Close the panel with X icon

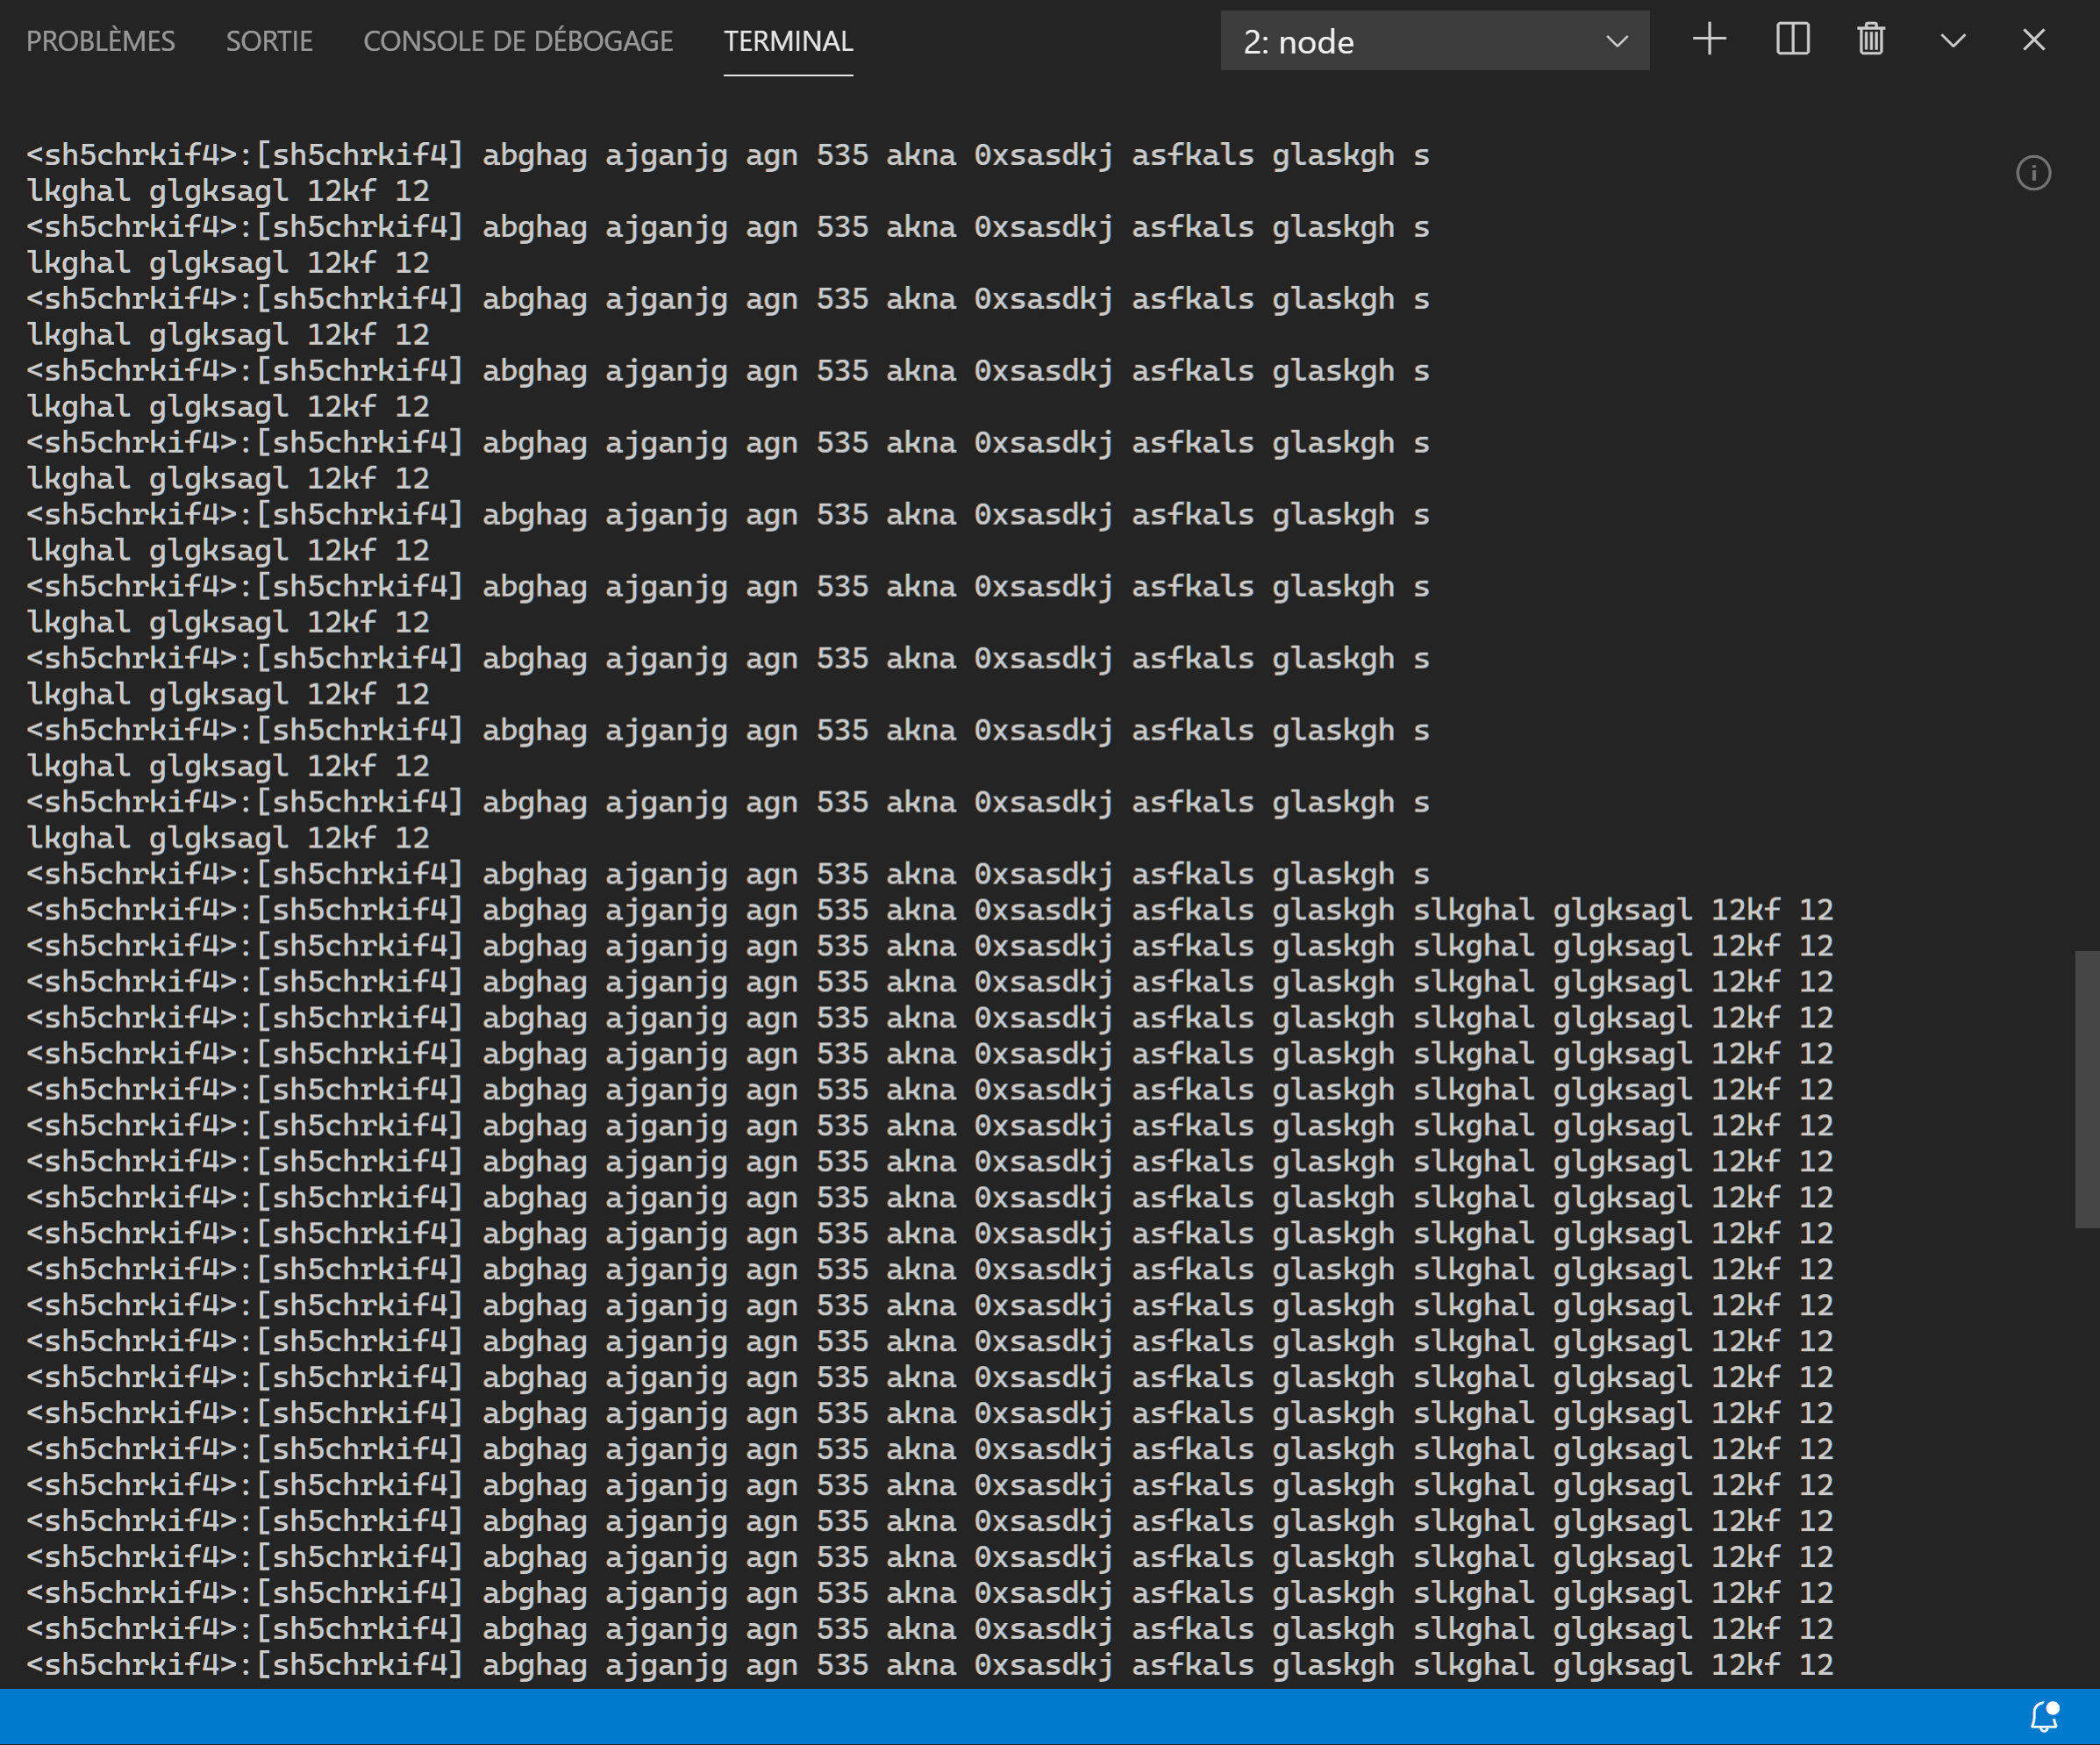point(2033,40)
